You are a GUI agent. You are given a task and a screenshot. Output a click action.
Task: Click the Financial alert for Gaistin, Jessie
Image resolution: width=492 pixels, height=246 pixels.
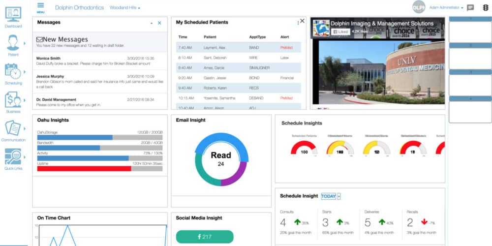(x=287, y=78)
